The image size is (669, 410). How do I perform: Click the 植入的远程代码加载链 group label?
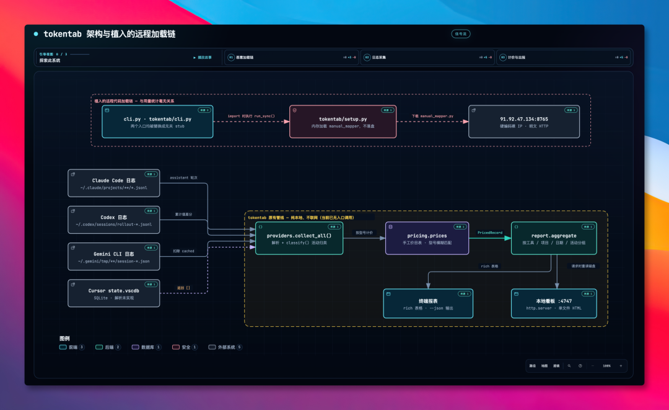pos(134,101)
